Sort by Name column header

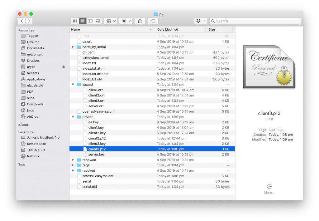click(112, 30)
